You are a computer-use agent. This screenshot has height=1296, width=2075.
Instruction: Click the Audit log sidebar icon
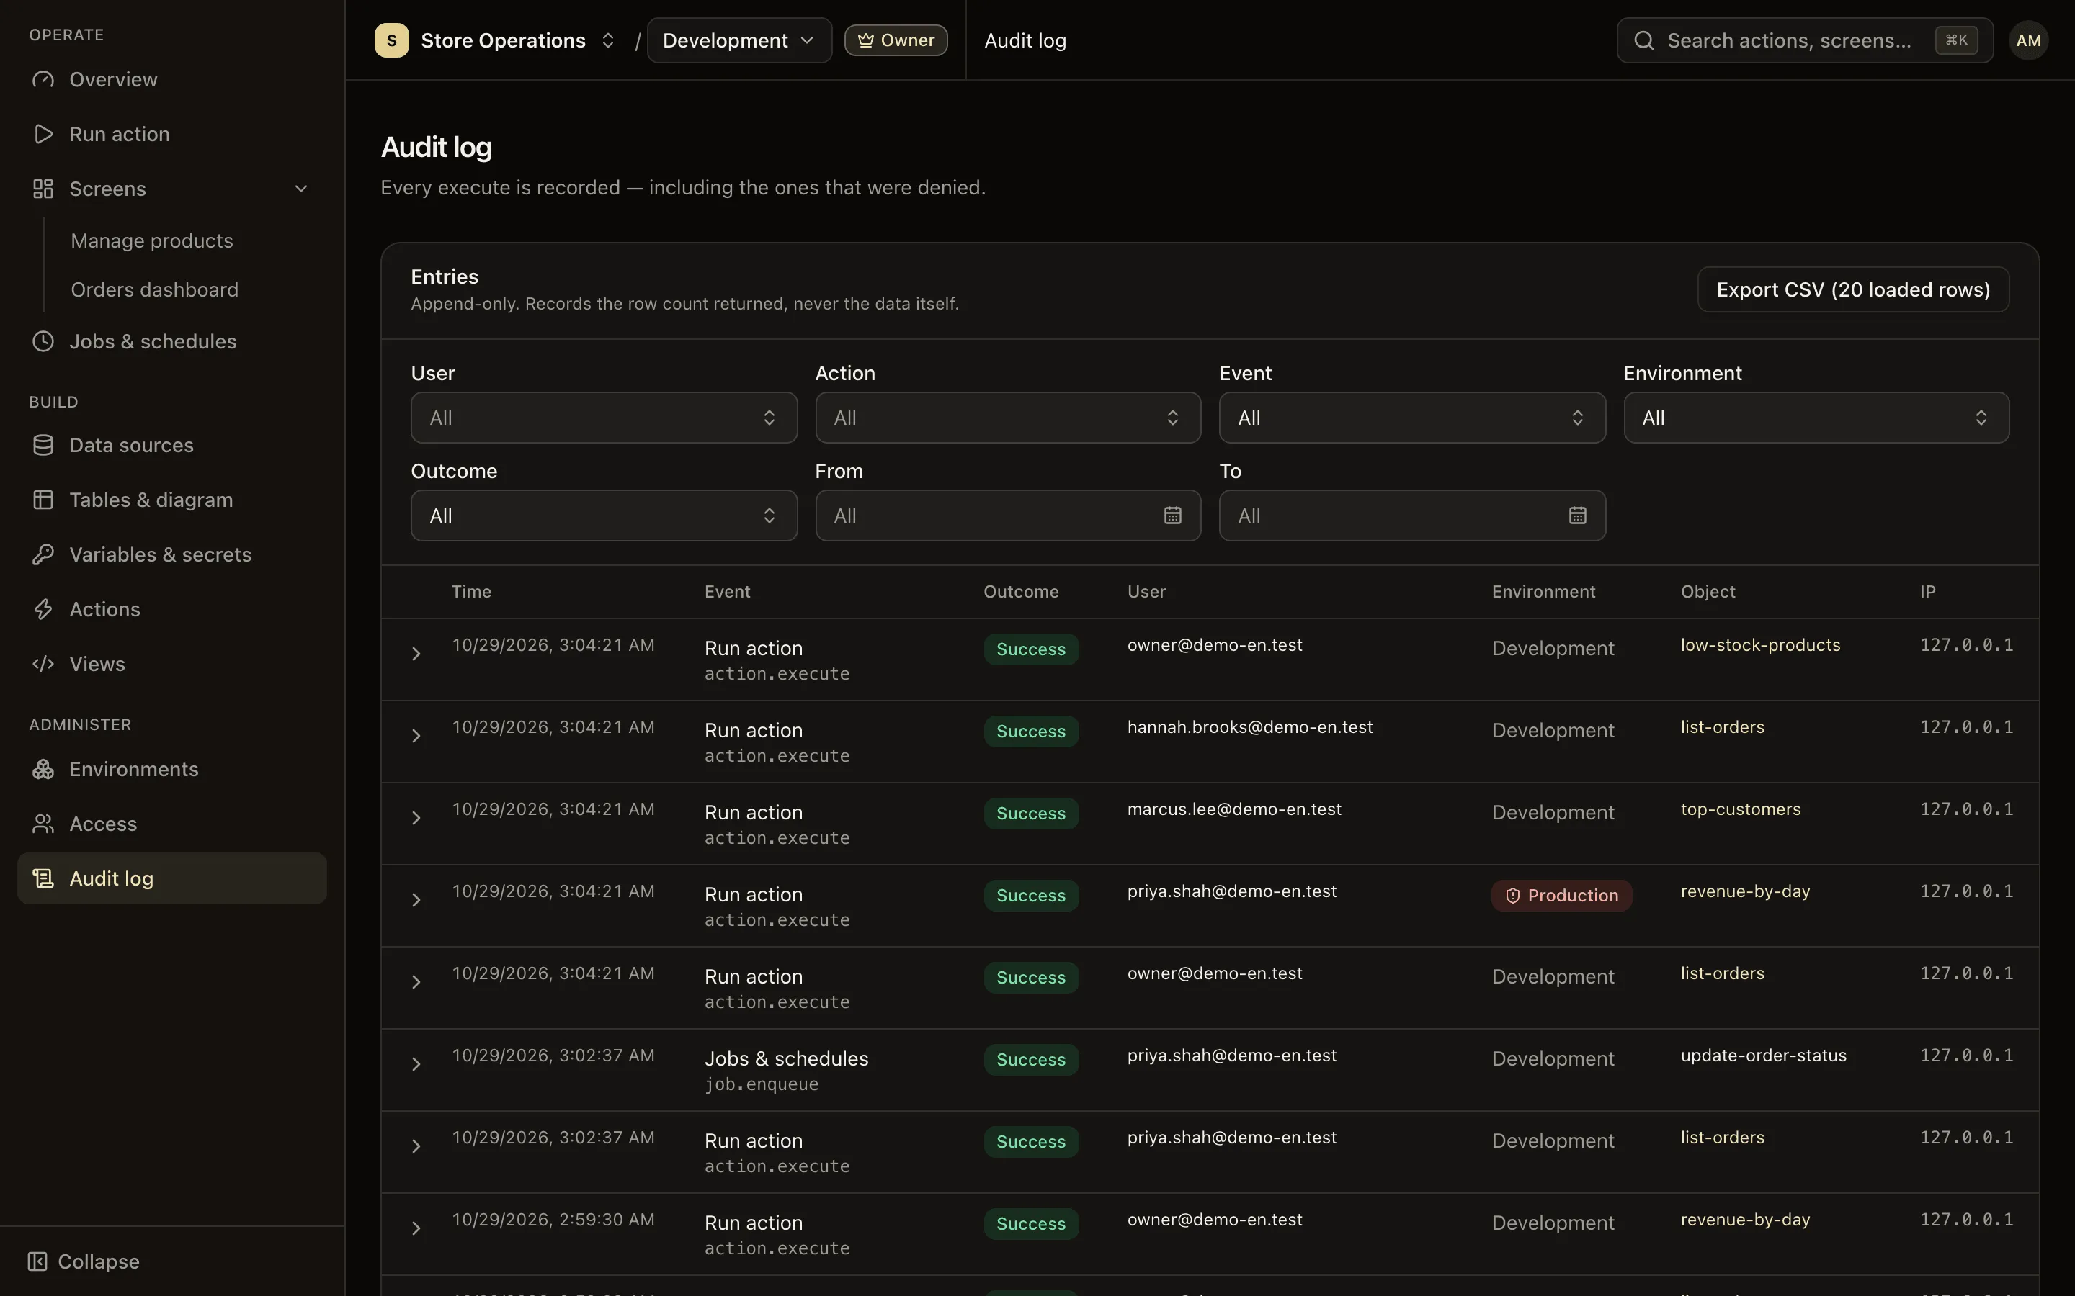click(43, 878)
